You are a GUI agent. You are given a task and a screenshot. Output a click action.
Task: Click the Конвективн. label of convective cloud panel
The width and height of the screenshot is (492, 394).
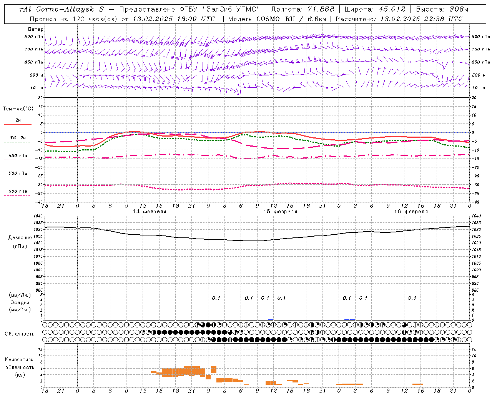[20, 360]
